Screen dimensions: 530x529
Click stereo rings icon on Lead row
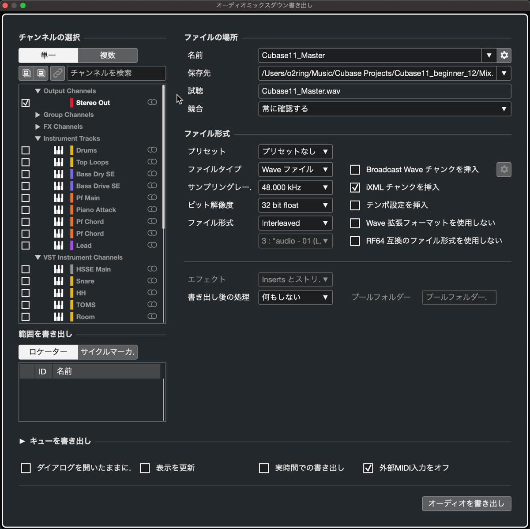pyautogui.click(x=152, y=245)
